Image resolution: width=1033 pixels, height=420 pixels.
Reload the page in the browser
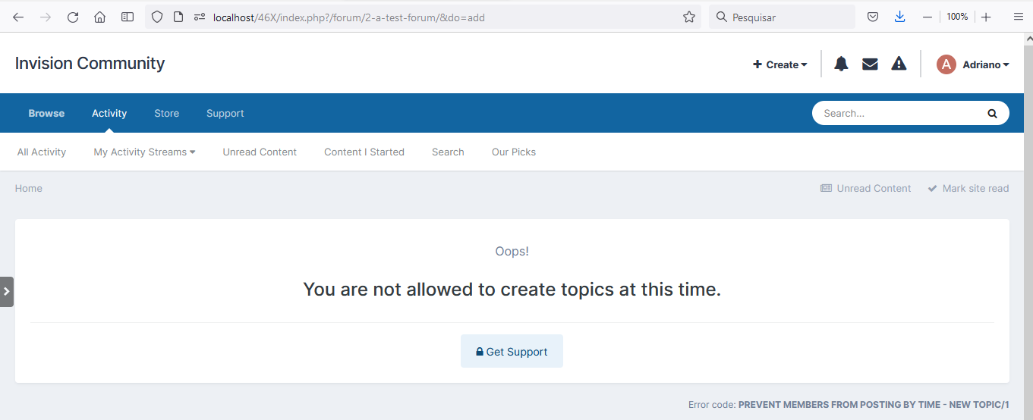click(x=73, y=17)
